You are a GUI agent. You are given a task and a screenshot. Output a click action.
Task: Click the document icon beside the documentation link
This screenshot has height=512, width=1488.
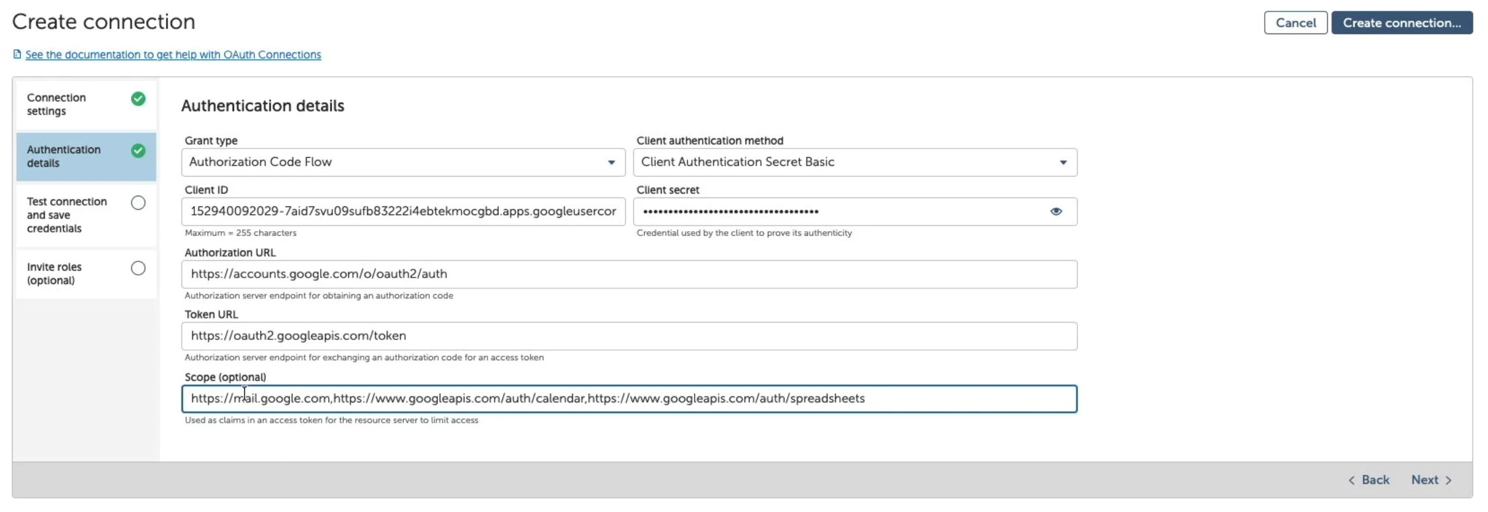(17, 54)
